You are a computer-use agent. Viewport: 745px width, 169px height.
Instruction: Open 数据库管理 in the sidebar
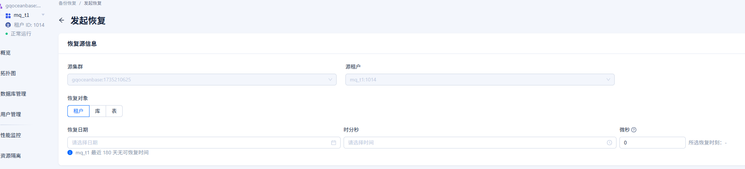[x=13, y=94]
